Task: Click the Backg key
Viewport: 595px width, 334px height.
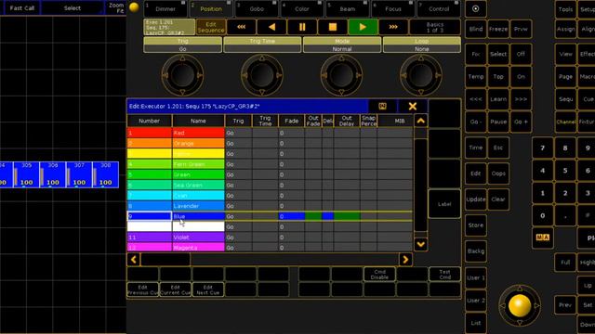Action: (475, 251)
